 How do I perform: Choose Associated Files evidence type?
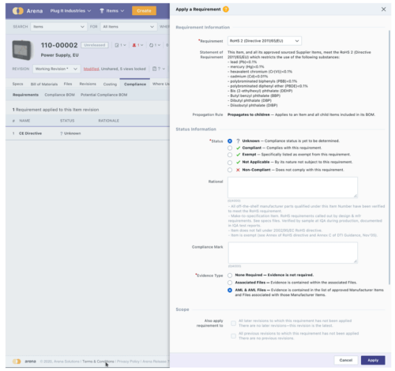230,283
